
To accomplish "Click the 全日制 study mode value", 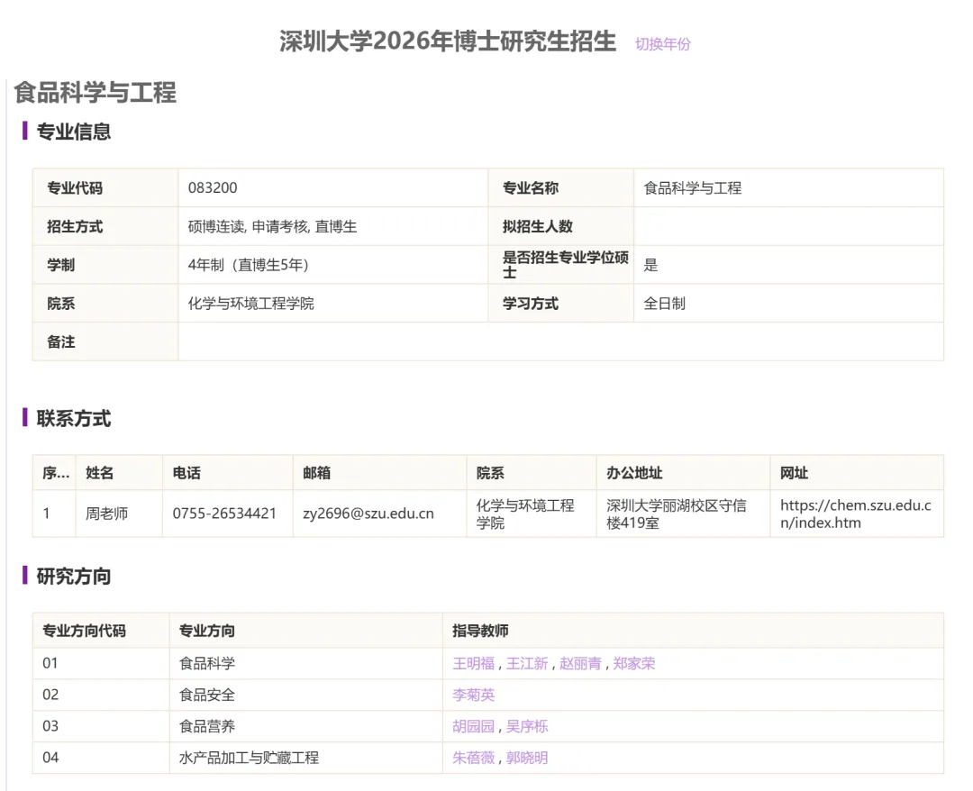I will 664,304.
